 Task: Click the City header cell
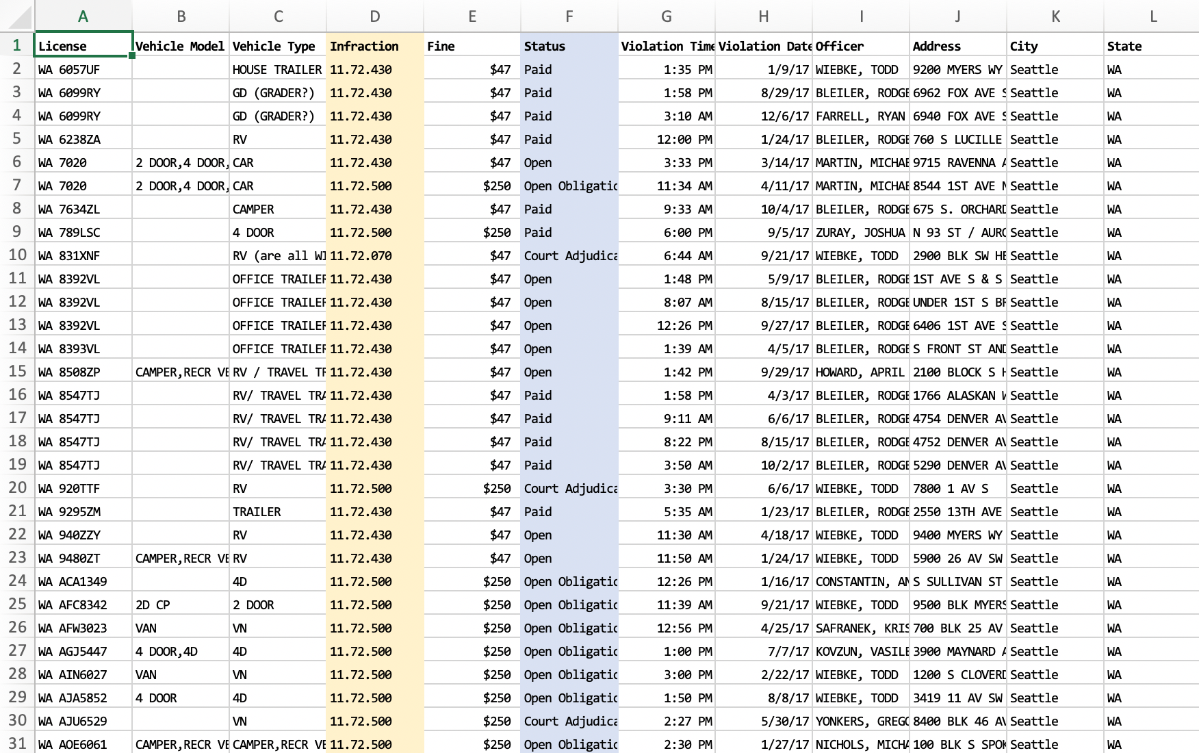tap(1055, 46)
